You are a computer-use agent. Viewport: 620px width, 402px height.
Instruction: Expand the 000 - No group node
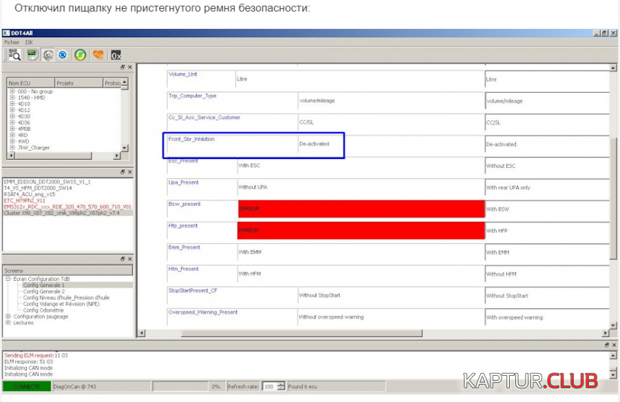(12, 92)
